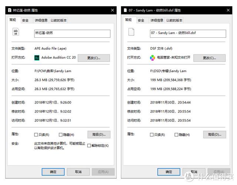Close the 依然Still.dsf 属性 window

(x=228, y=10)
